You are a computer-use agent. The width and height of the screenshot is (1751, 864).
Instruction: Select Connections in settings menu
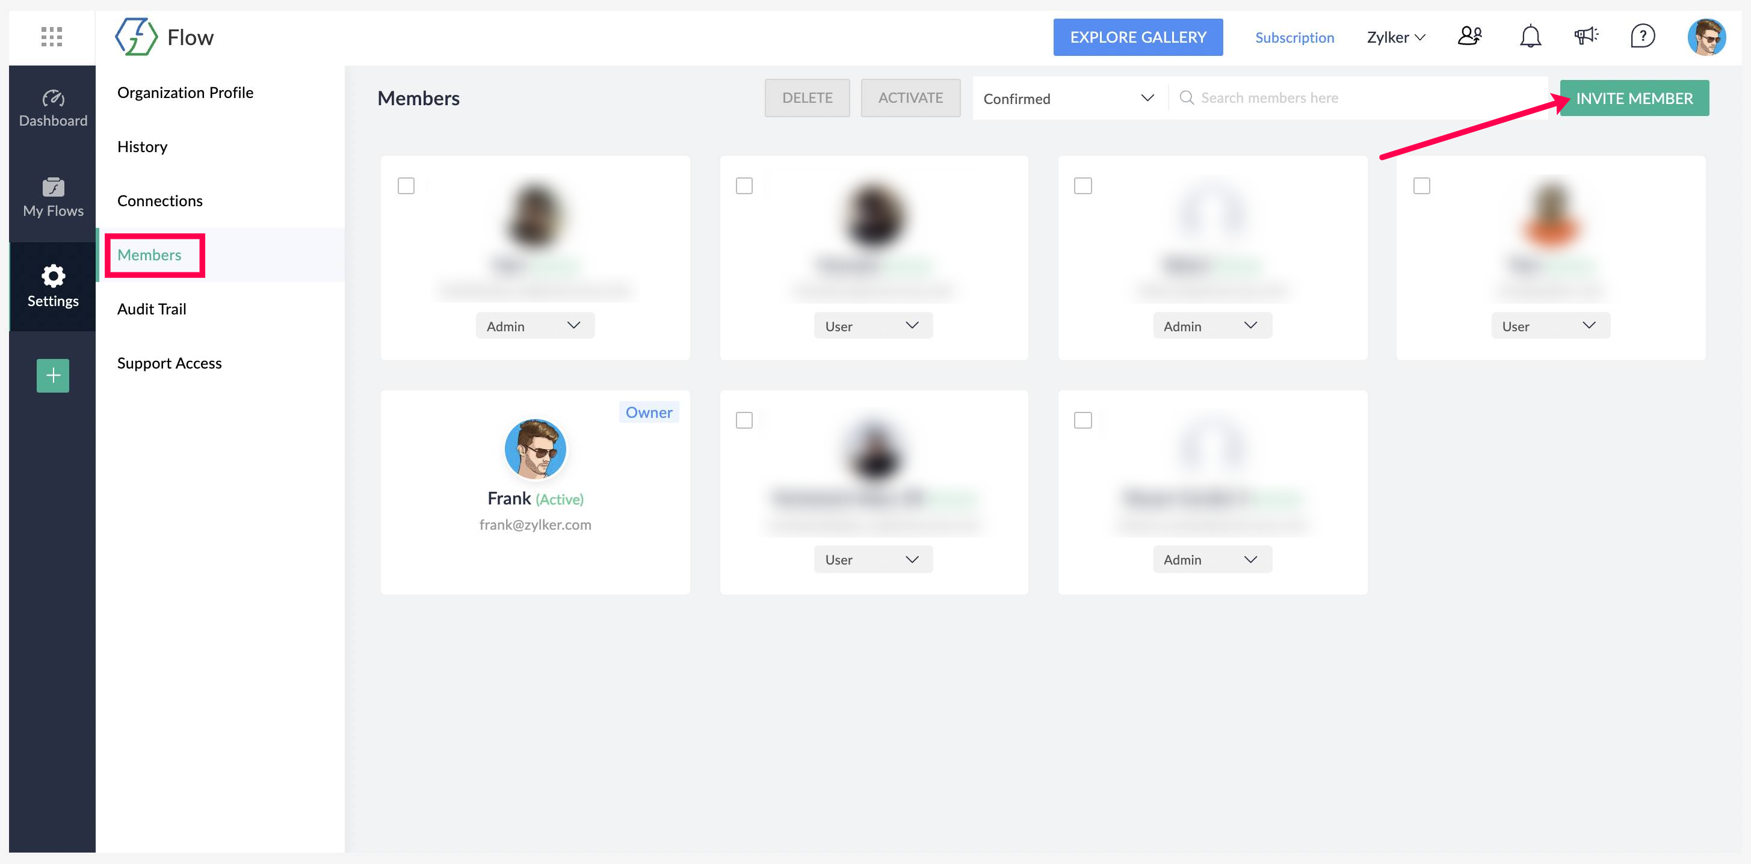159,201
